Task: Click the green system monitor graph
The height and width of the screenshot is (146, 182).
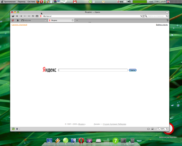Action: (x=140, y=2)
